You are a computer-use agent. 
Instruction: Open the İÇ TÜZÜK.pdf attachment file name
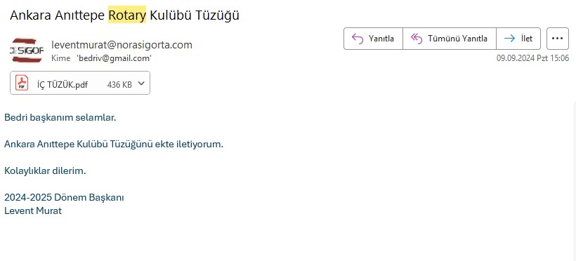click(x=63, y=84)
